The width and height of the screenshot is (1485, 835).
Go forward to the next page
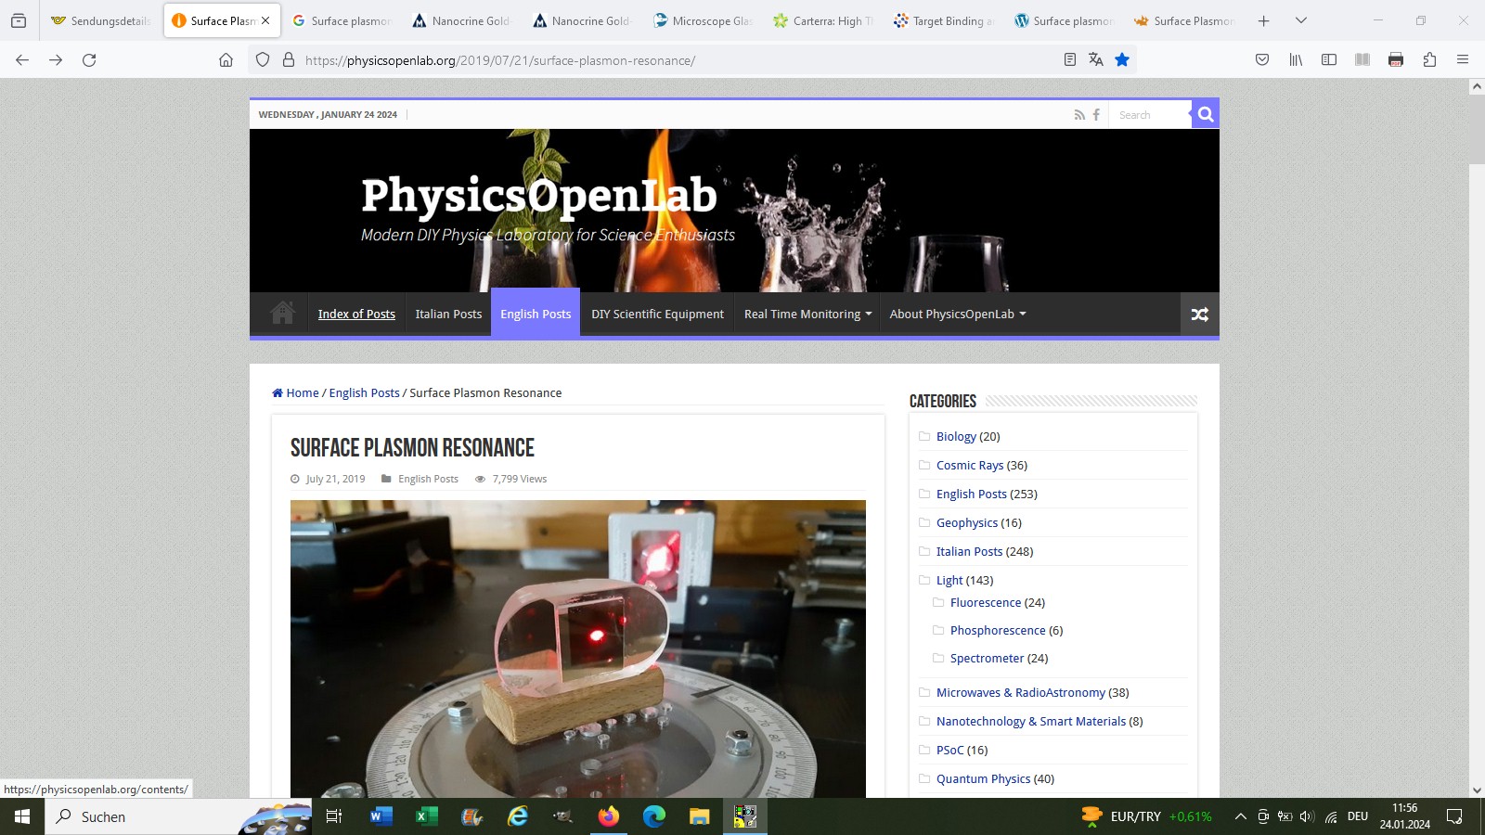[56, 59]
